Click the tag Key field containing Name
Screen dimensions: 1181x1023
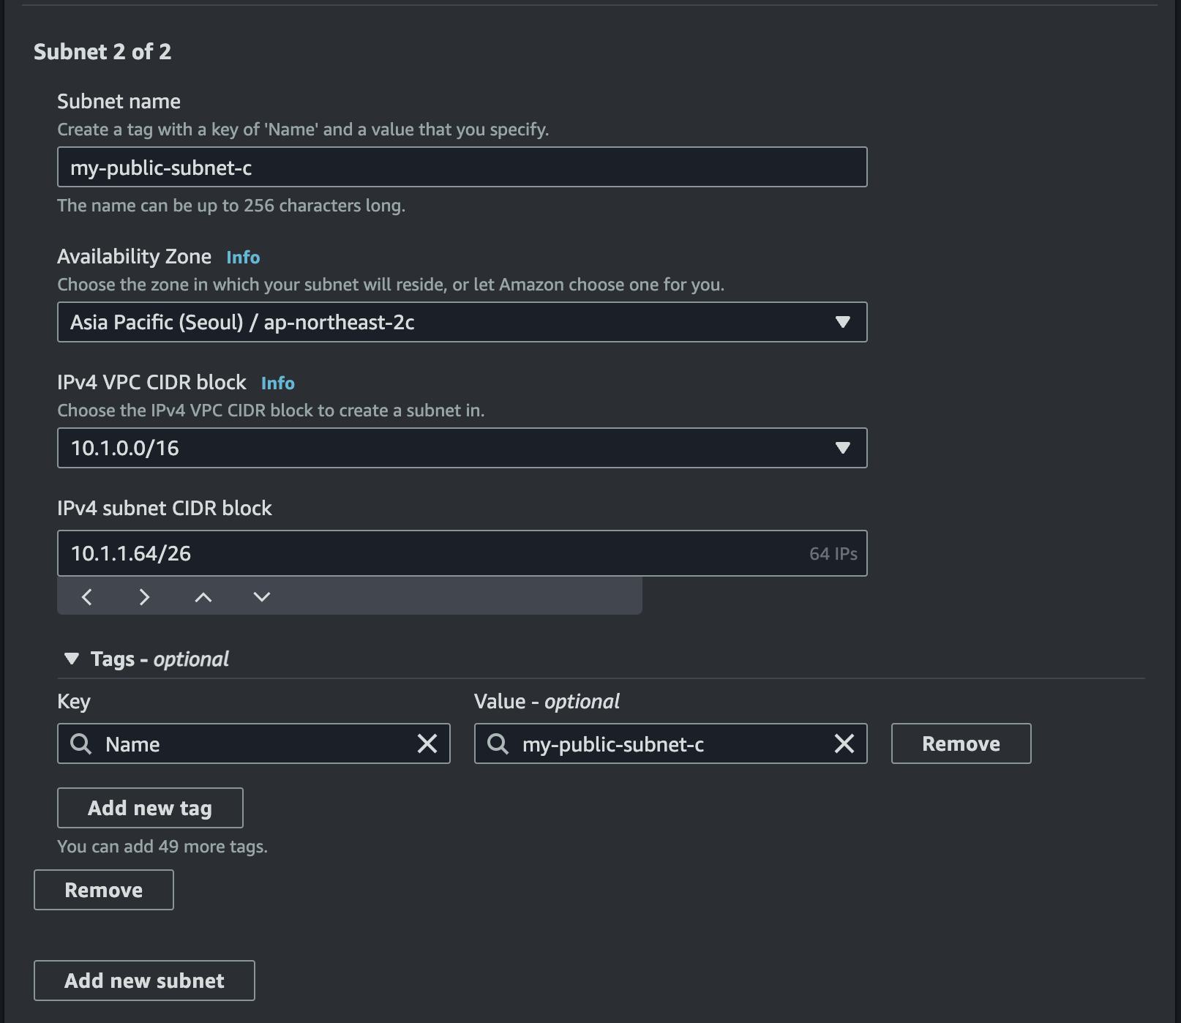[x=253, y=743]
